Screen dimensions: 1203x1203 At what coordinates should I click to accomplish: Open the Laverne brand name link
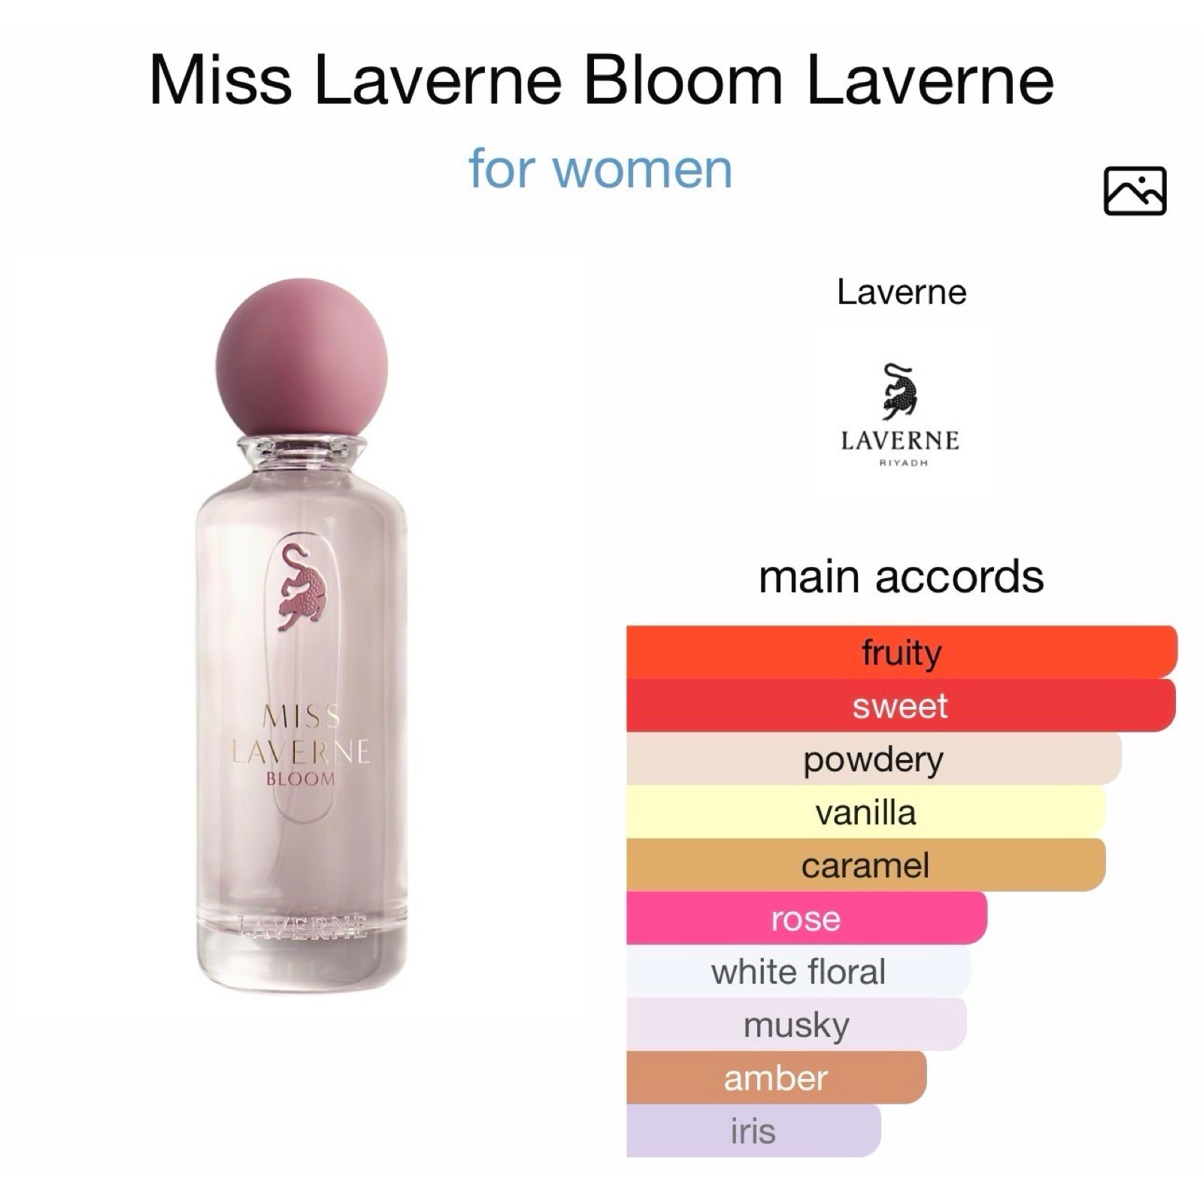(901, 292)
